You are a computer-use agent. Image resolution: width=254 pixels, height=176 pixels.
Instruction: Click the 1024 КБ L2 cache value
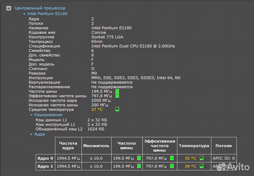tap(96, 129)
